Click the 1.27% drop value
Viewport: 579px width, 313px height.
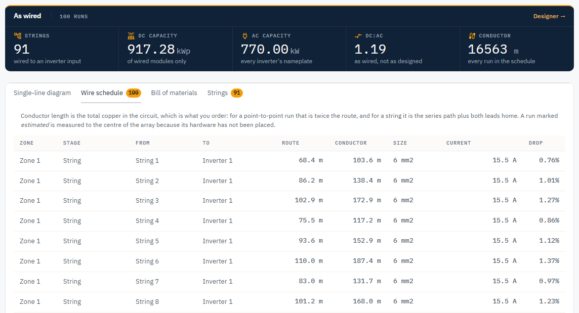[549, 200]
